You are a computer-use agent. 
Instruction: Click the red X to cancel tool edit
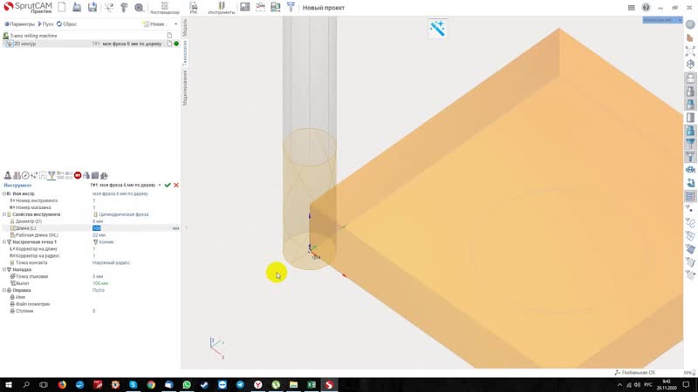click(176, 186)
